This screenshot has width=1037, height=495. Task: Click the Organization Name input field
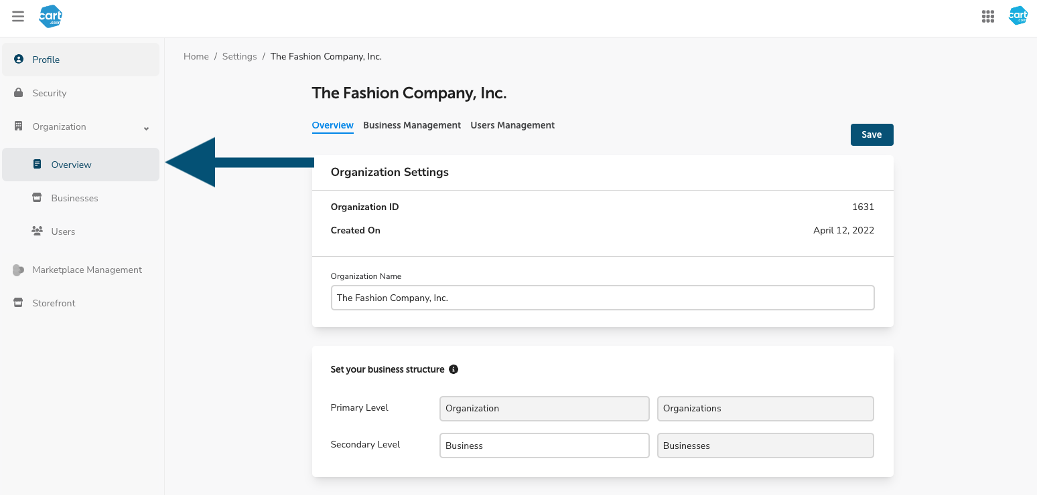602,298
